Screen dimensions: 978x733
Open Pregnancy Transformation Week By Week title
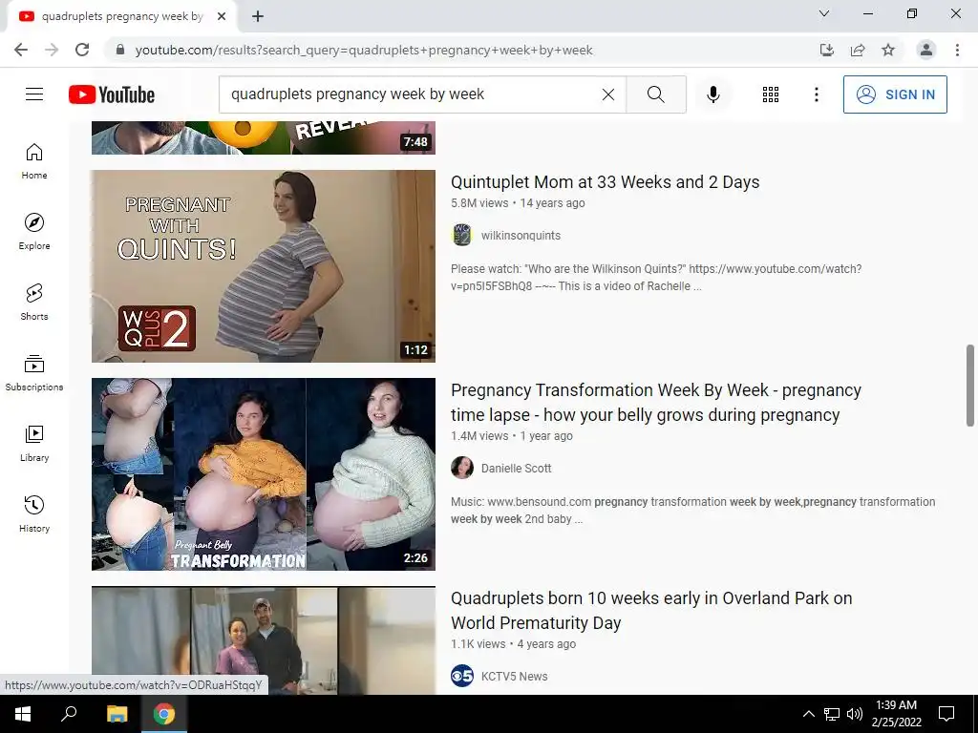[x=656, y=403]
